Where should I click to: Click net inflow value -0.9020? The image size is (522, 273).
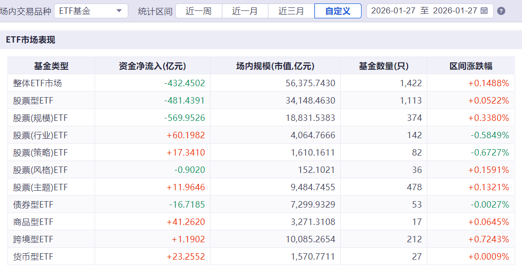click(190, 170)
